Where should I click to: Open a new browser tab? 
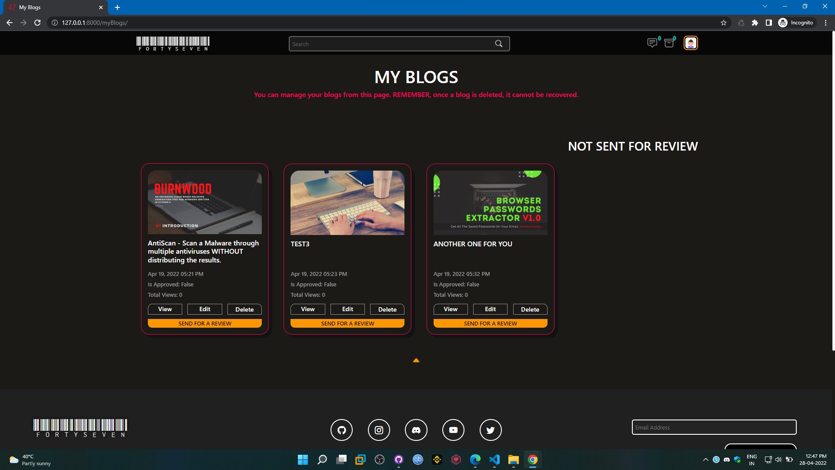[117, 7]
